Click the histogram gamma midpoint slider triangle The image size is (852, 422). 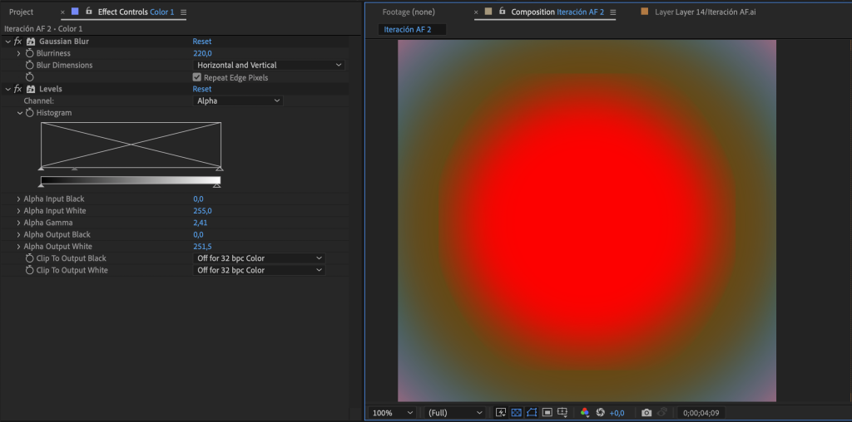[75, 169]
